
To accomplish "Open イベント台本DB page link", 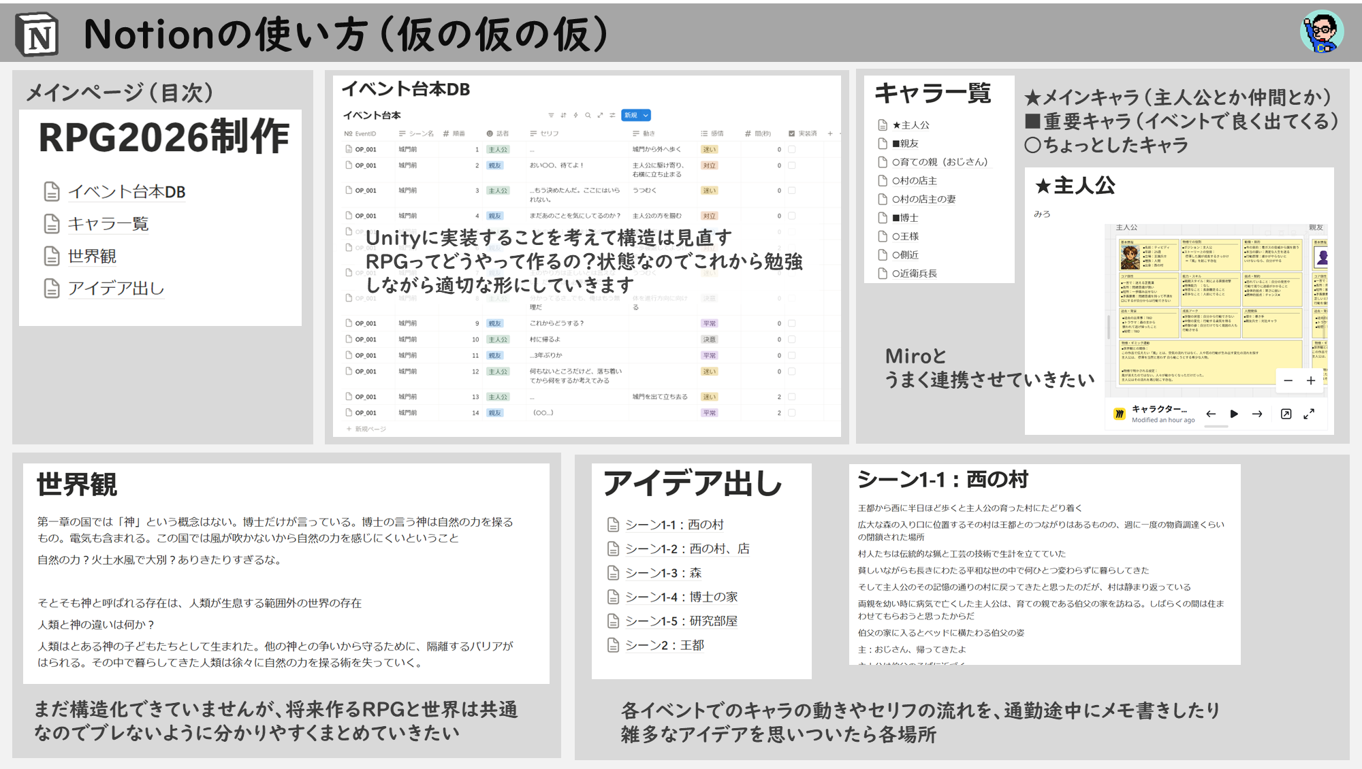I will pyautogui.click(x=126, y=192).
